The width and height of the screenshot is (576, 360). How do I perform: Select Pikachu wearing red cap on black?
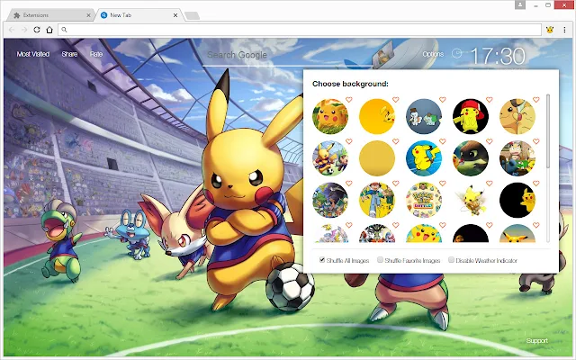[471, 116]
